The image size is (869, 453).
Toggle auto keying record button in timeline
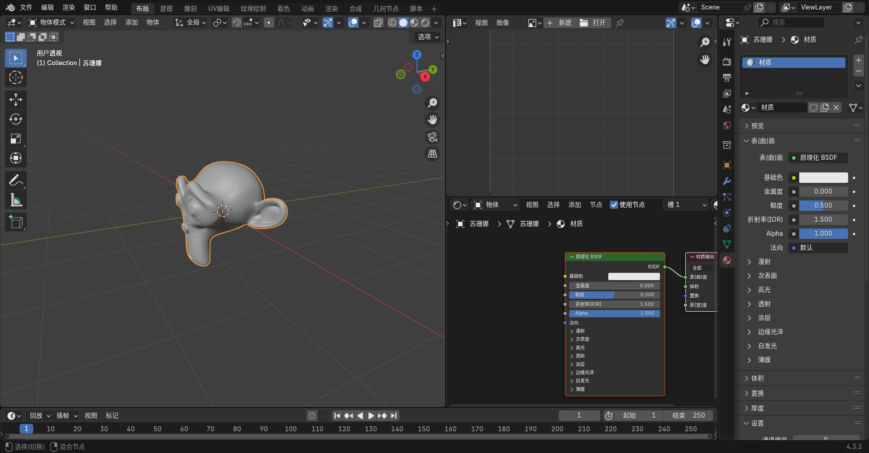[x=312, y=415]
